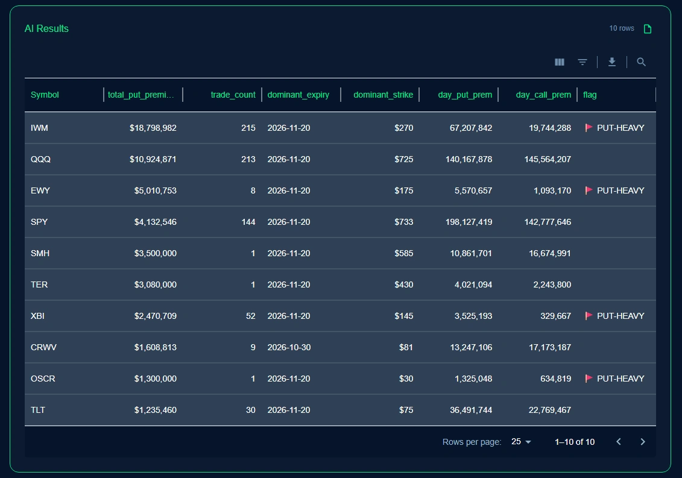Image resolution: width=682 pixels, height=478 pixels.
Task: Click the red flag icon in IWM row
Action: point(589,128)
